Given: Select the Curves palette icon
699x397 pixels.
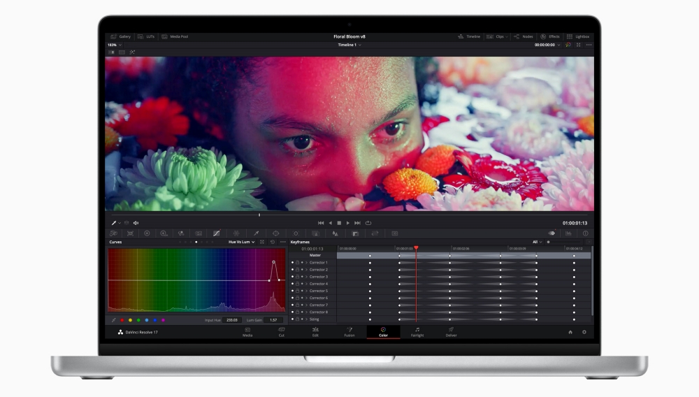Looking at the screenshot, I should point(216,233).
